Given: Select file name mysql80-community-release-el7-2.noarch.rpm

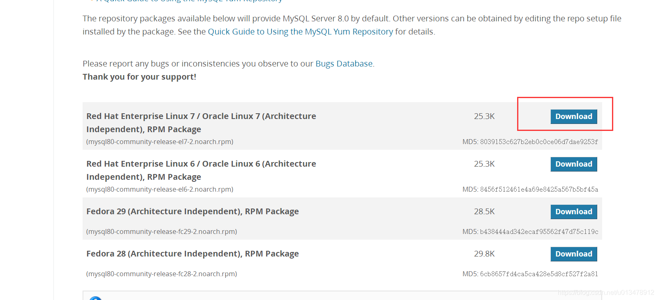Looking at the screenshot, I should click(160, 142).
